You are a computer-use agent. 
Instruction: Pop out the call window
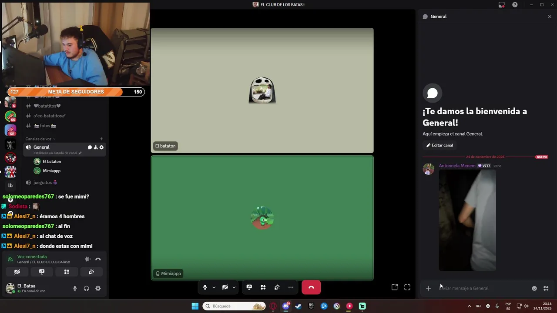pos(395,287)
